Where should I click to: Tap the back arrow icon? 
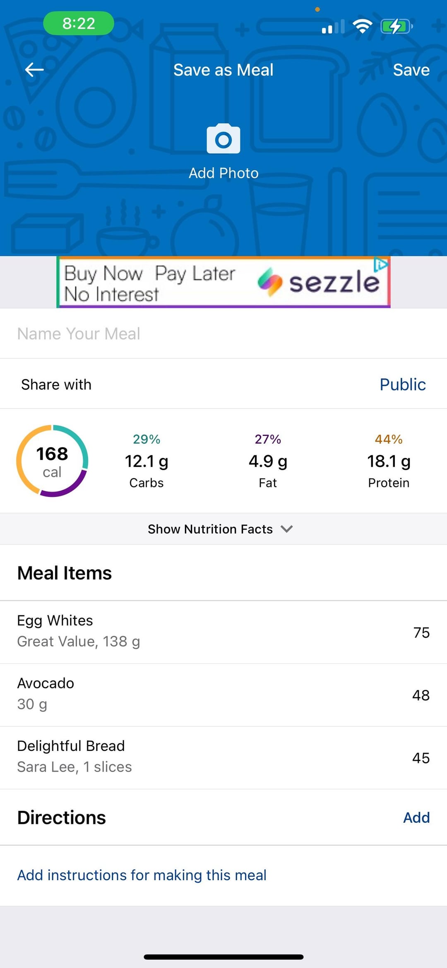tap(34, 70)
